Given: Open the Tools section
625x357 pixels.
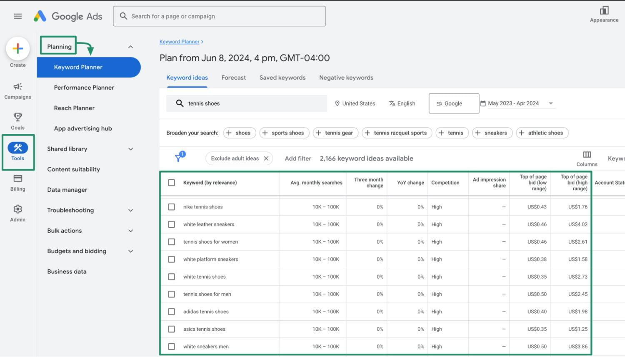Looking at the screenshot, I should 17,152.
